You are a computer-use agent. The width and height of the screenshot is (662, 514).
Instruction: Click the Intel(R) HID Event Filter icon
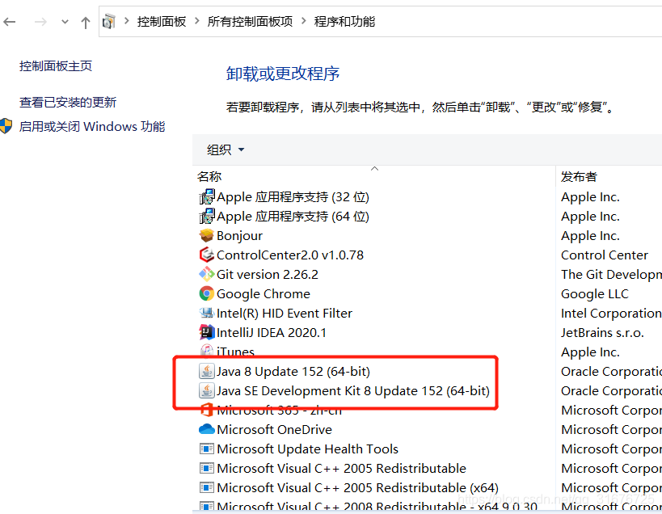click(x=207, y=313)
